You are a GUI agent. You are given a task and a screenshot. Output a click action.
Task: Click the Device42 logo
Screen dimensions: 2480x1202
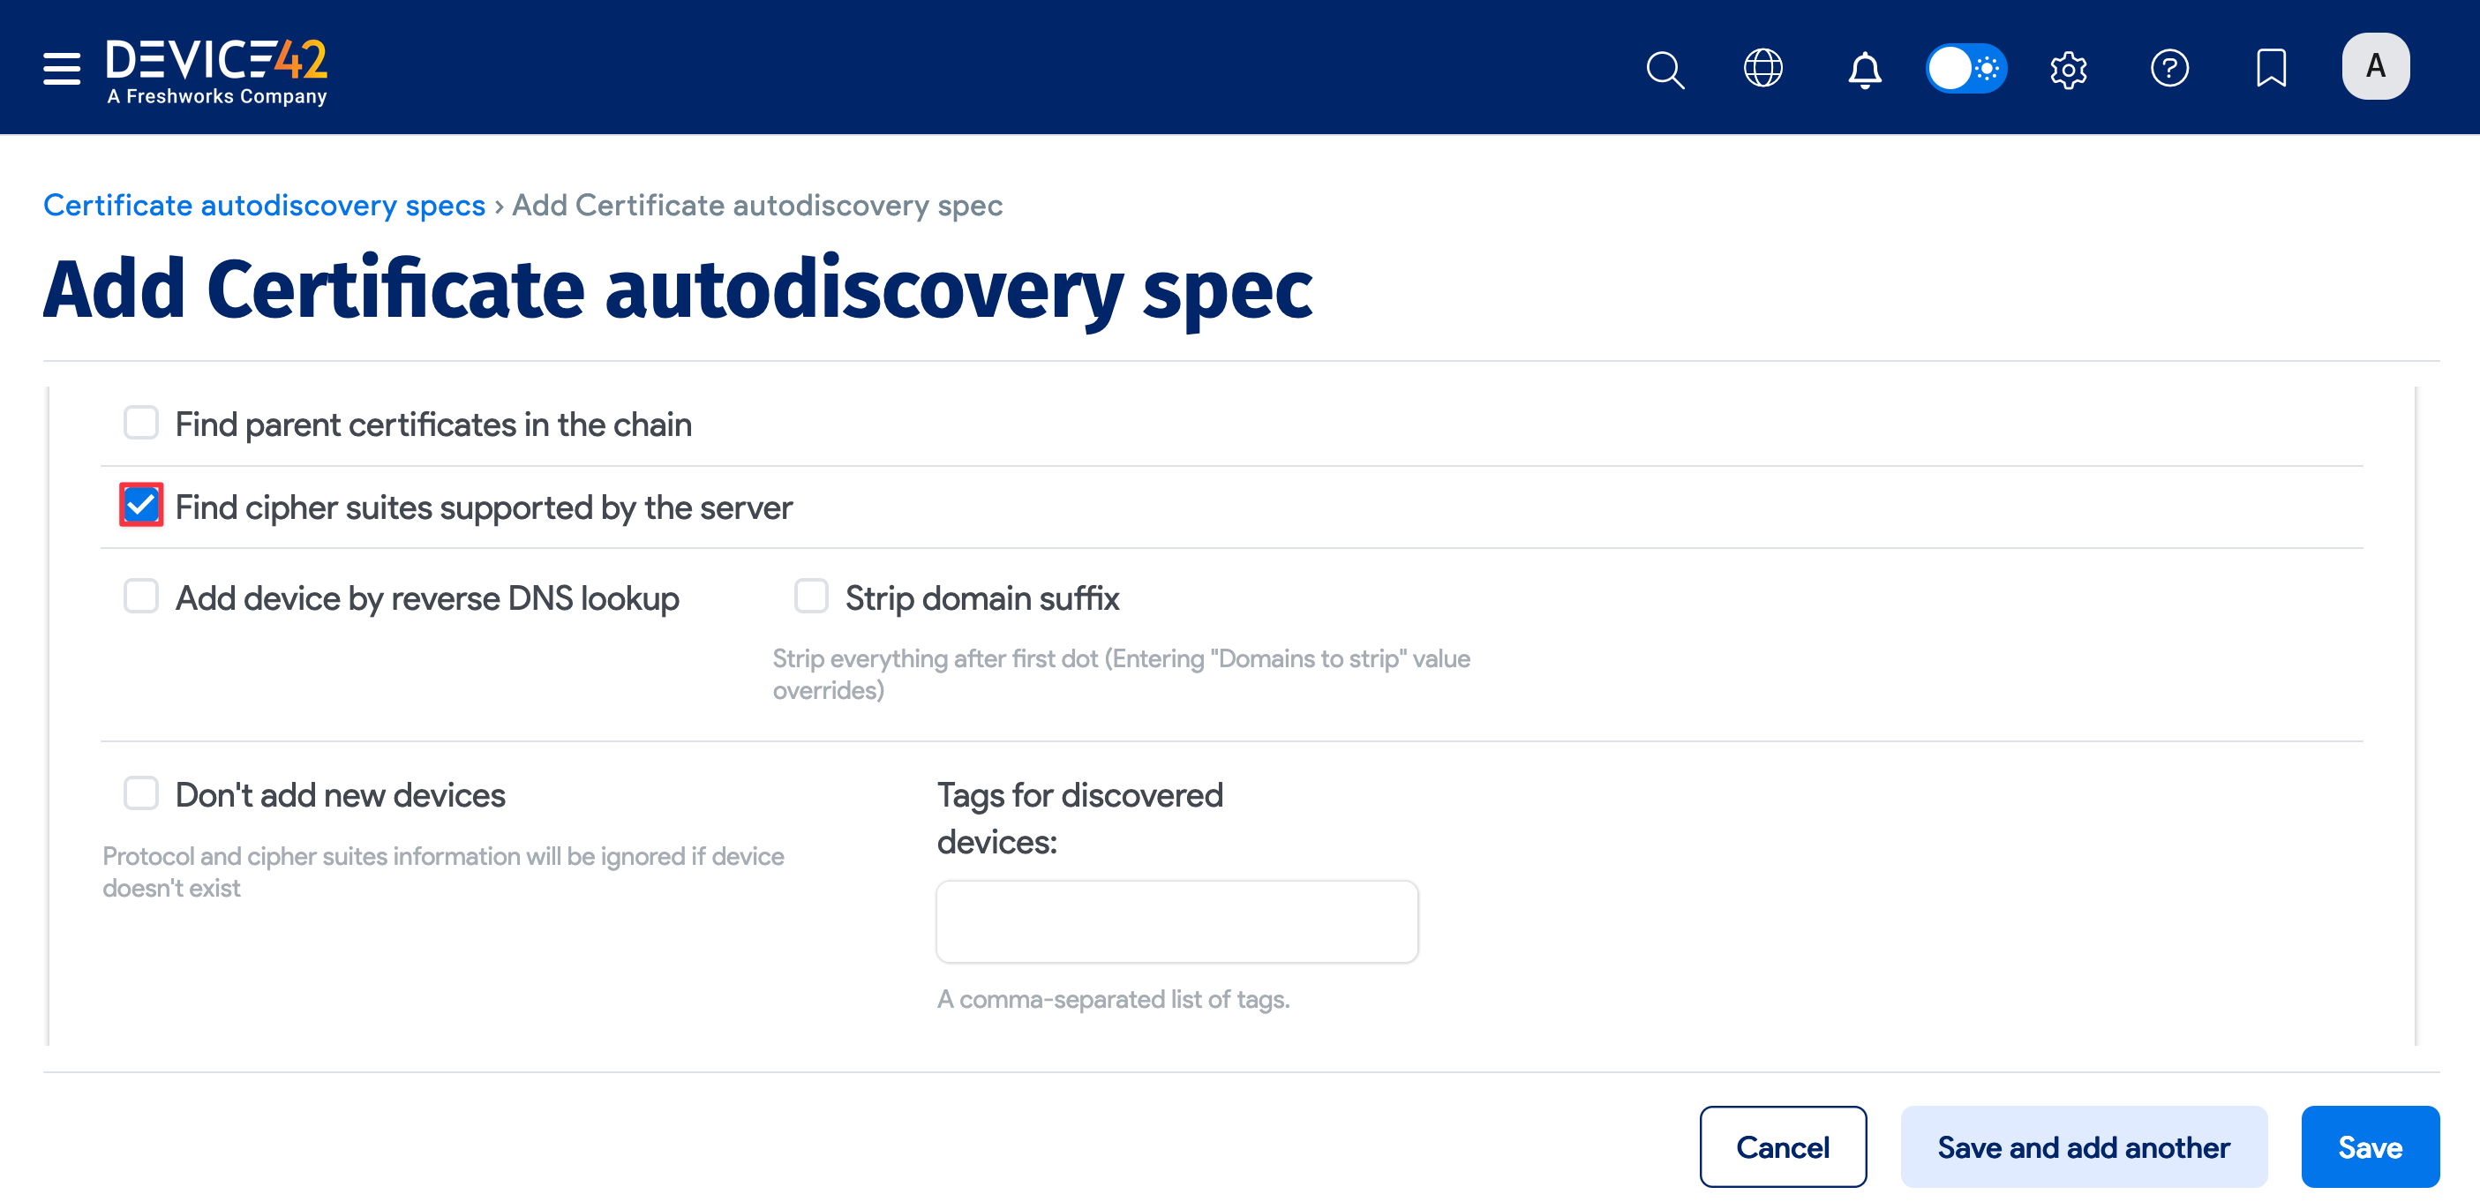pyautogui.click(x=215, y=67)
